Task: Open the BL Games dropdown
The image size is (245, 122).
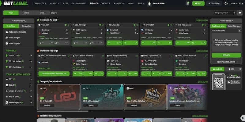Action: click(119, 3)
